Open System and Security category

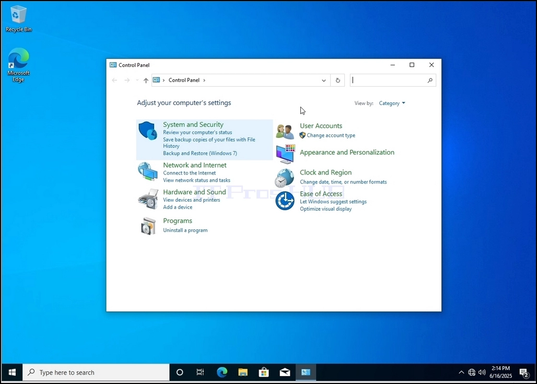point(193,125)
